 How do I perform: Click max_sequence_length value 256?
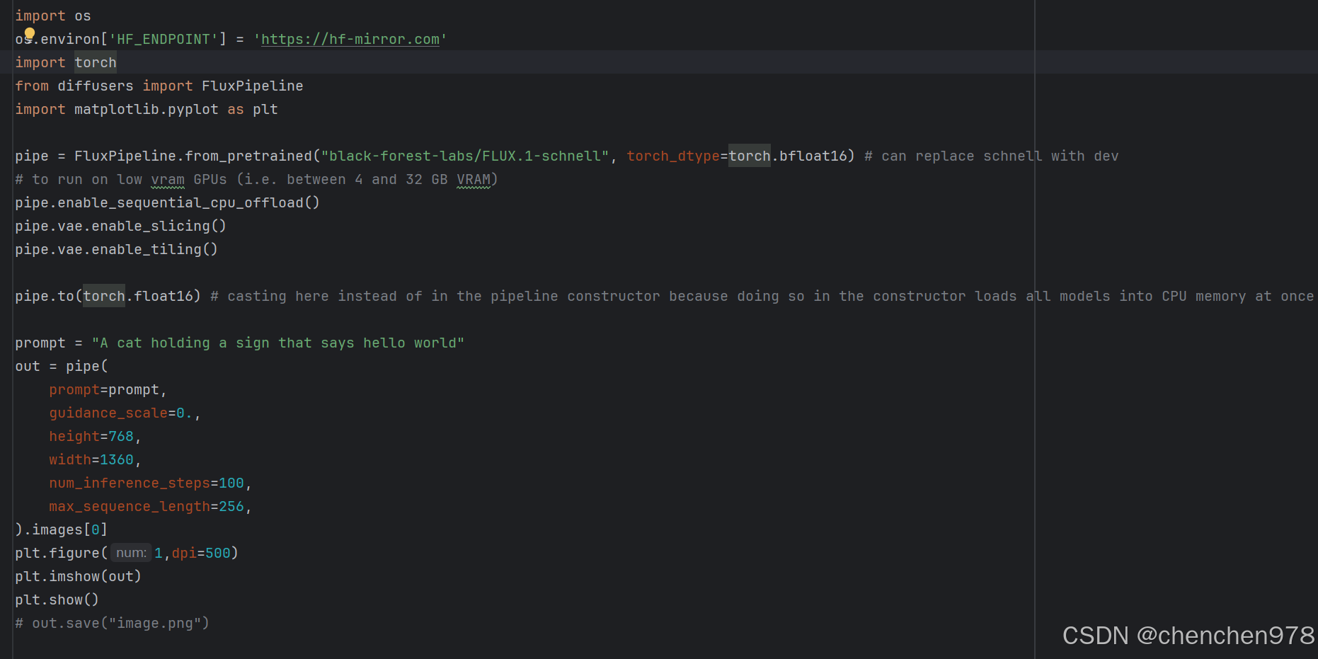click(231, 506)
